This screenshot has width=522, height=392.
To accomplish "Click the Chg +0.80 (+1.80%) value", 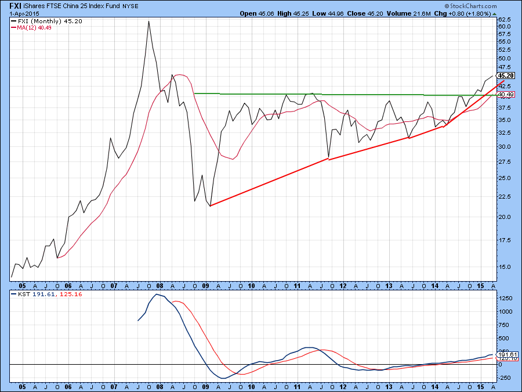I will pos(462,14).
